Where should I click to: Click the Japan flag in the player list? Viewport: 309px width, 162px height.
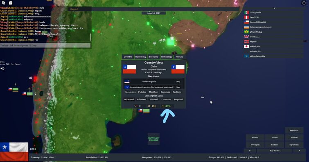click(x=246, y=47)
